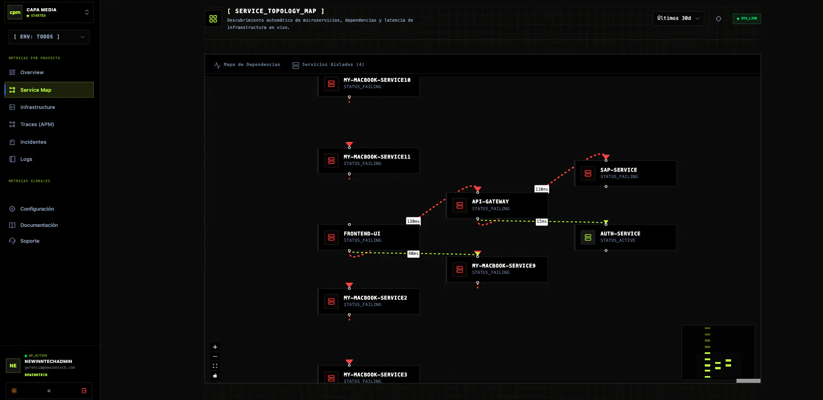Switch to Mapa de Dependencias tab
Image resolution: width=823 pixels, height=400 pixels.
pyautogui.click(x=247, y=65)
